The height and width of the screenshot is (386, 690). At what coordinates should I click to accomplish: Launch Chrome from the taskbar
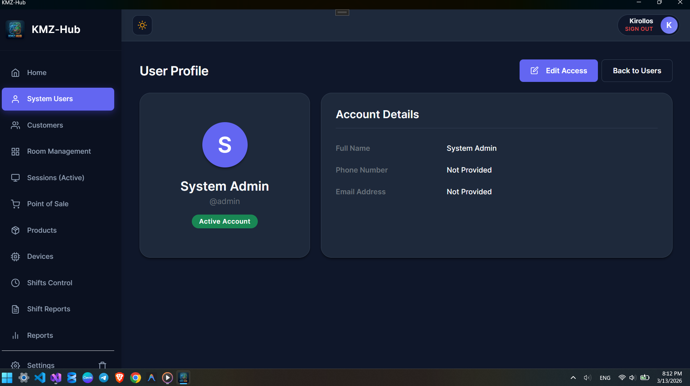point(135,378)
